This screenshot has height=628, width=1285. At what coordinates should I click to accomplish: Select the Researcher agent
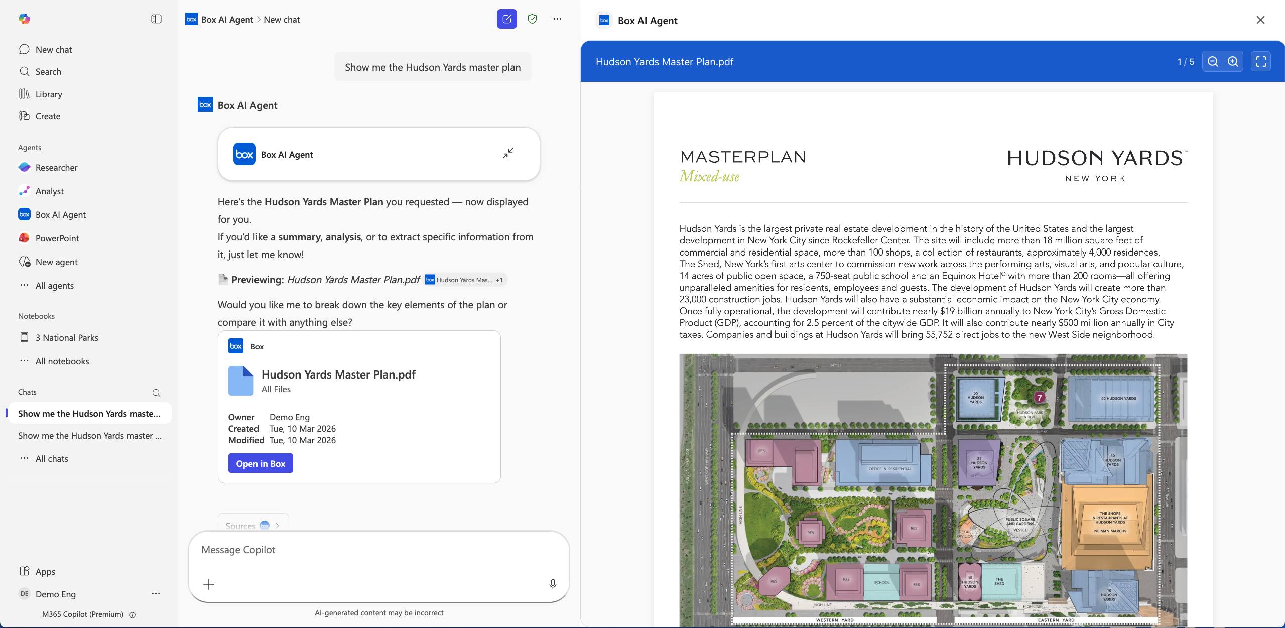56,168
